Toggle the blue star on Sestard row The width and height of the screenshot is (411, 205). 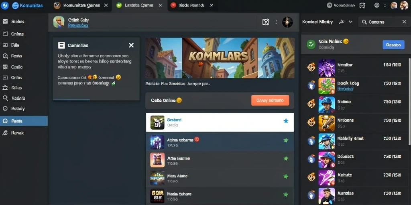[x=286, y=121]
